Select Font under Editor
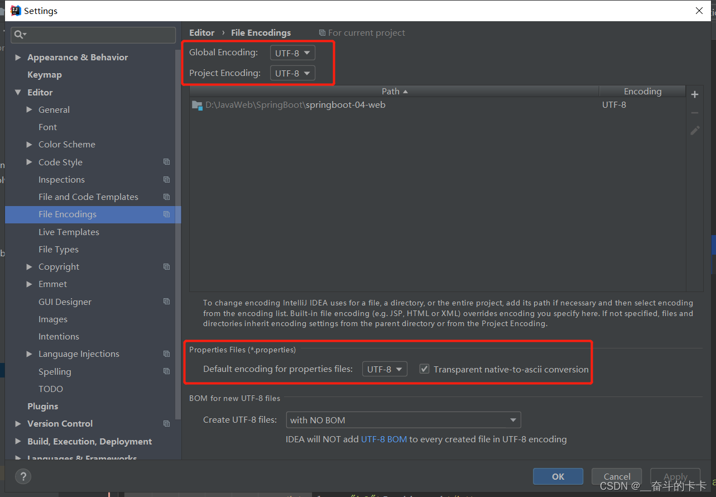The height and width of the screenshot is (497, 716). click(x=47, y=127)
